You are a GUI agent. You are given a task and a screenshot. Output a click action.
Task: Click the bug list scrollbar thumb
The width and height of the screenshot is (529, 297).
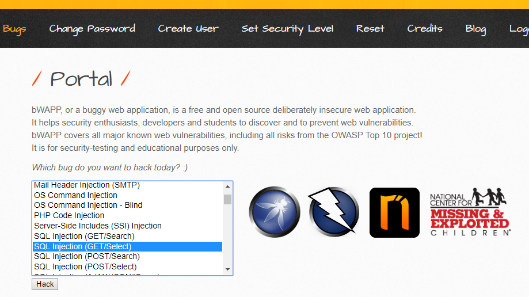coord(227,200)
